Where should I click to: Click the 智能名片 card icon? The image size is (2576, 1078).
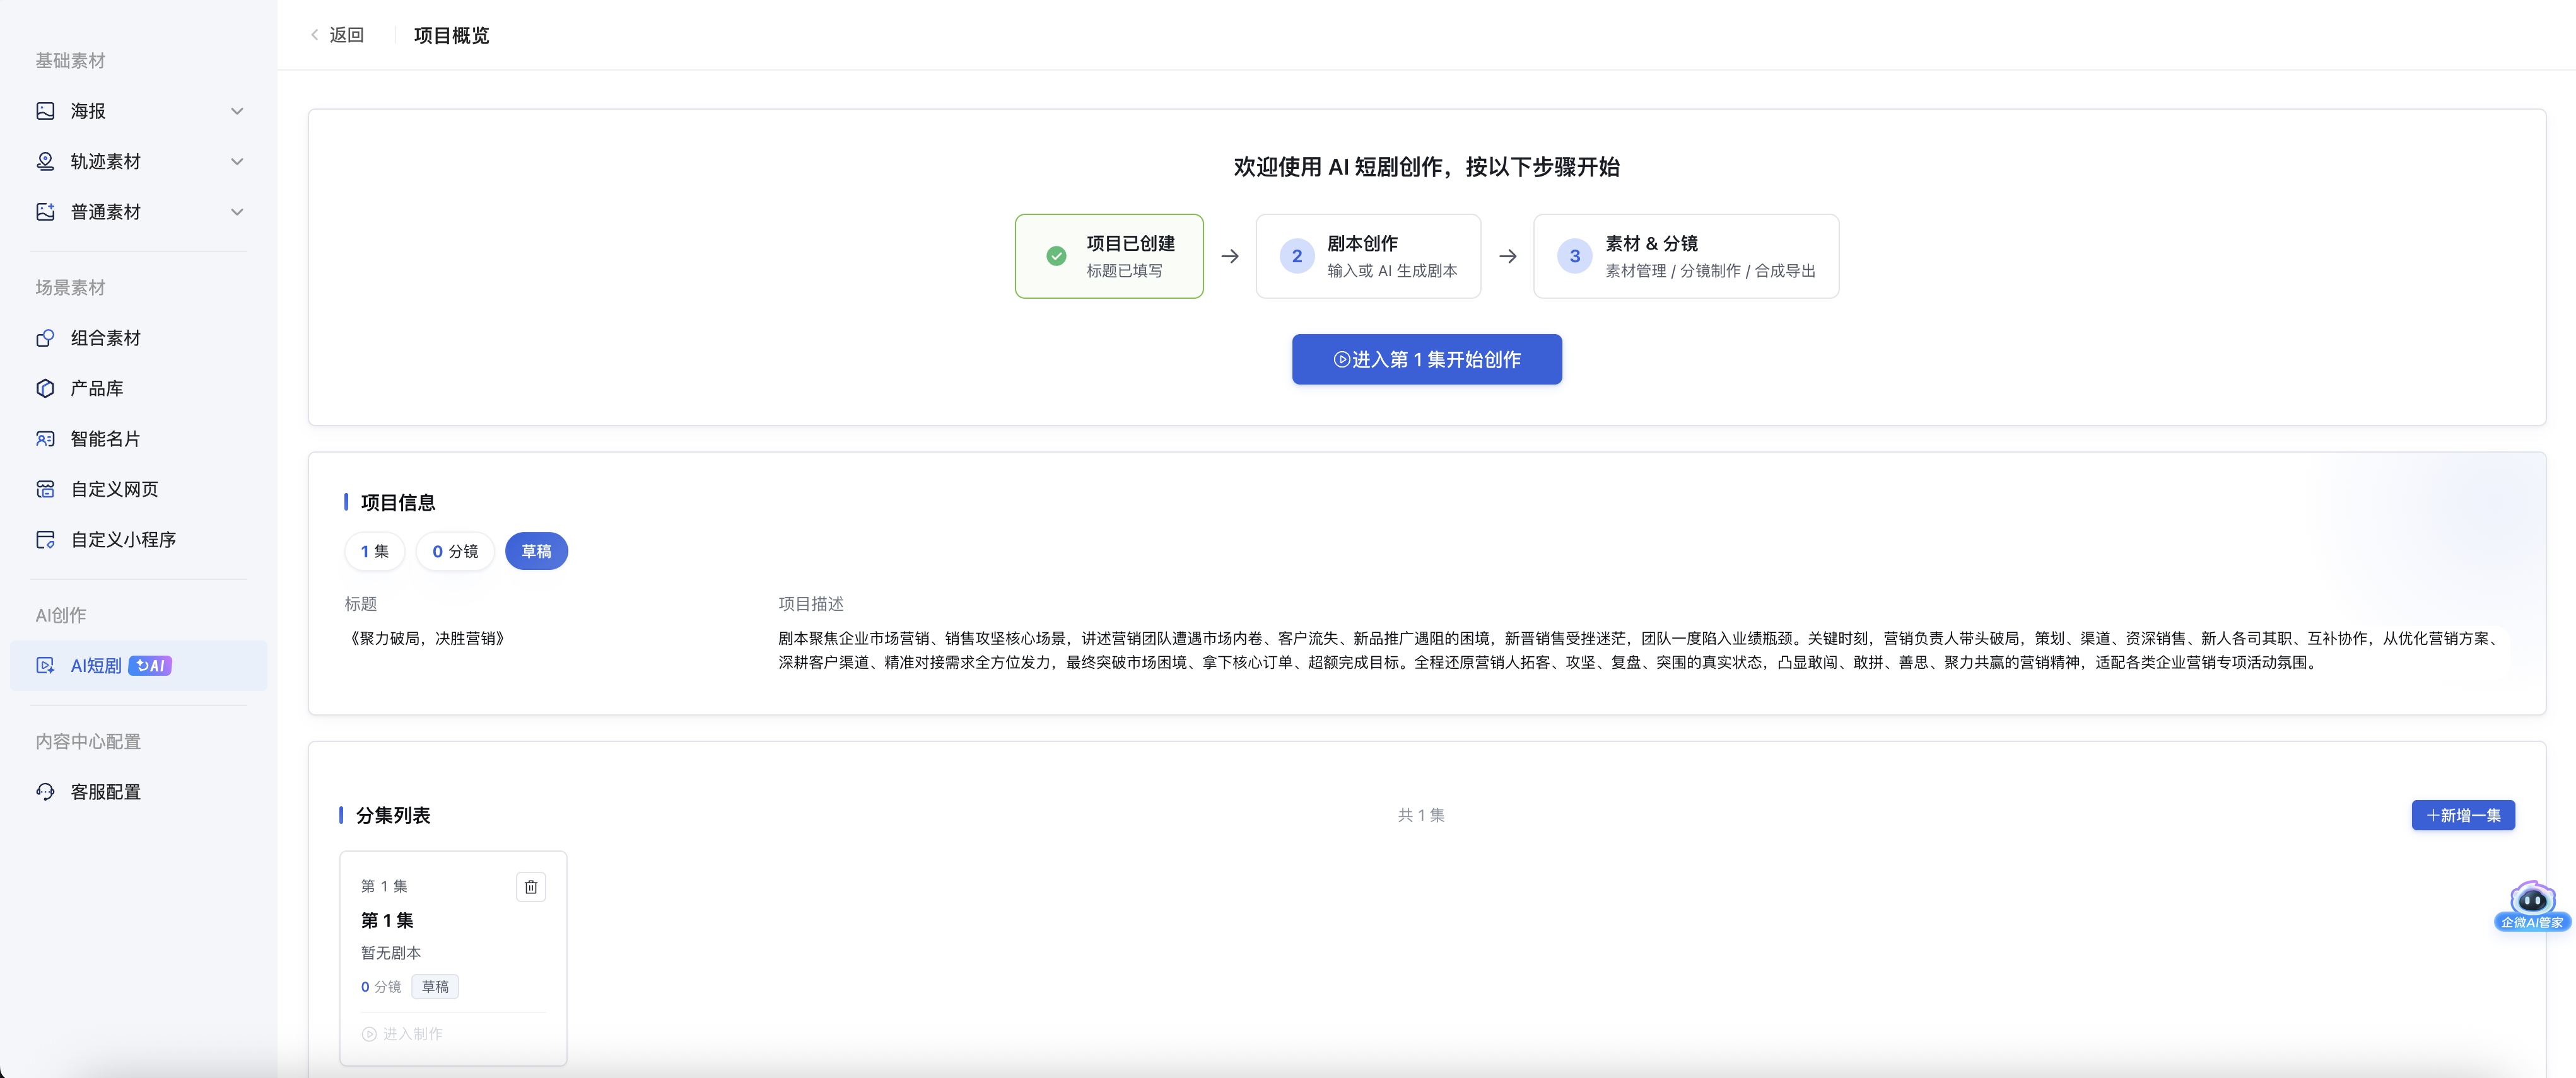tap(45, 439)
